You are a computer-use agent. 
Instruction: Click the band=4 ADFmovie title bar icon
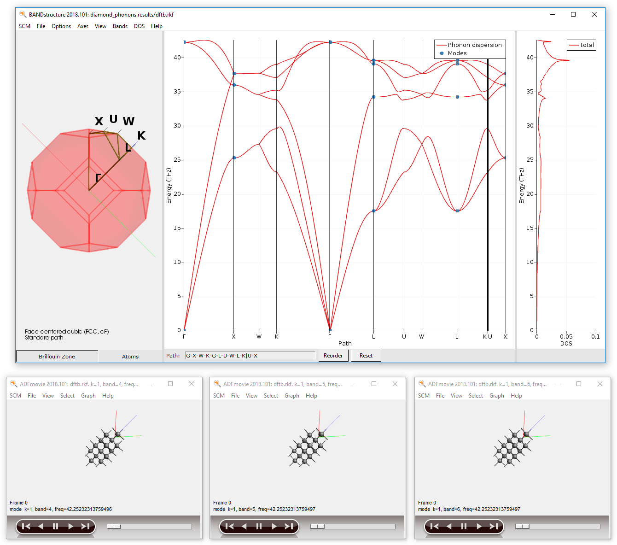click(13, 384)
